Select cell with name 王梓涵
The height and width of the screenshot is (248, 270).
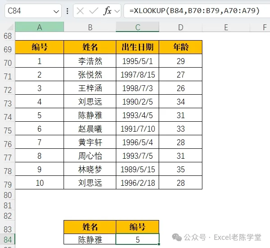tap(90, 88)
